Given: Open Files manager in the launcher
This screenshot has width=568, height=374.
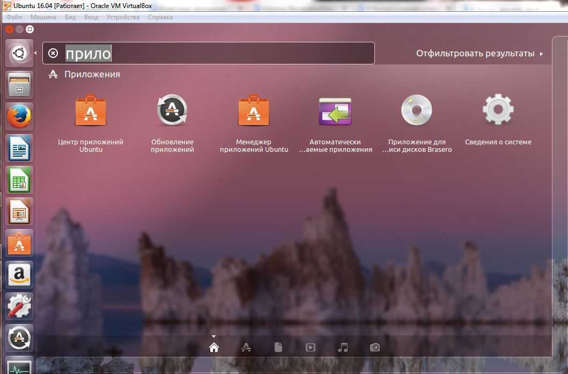Looking at the screenshot, I should tap(19, 85).
